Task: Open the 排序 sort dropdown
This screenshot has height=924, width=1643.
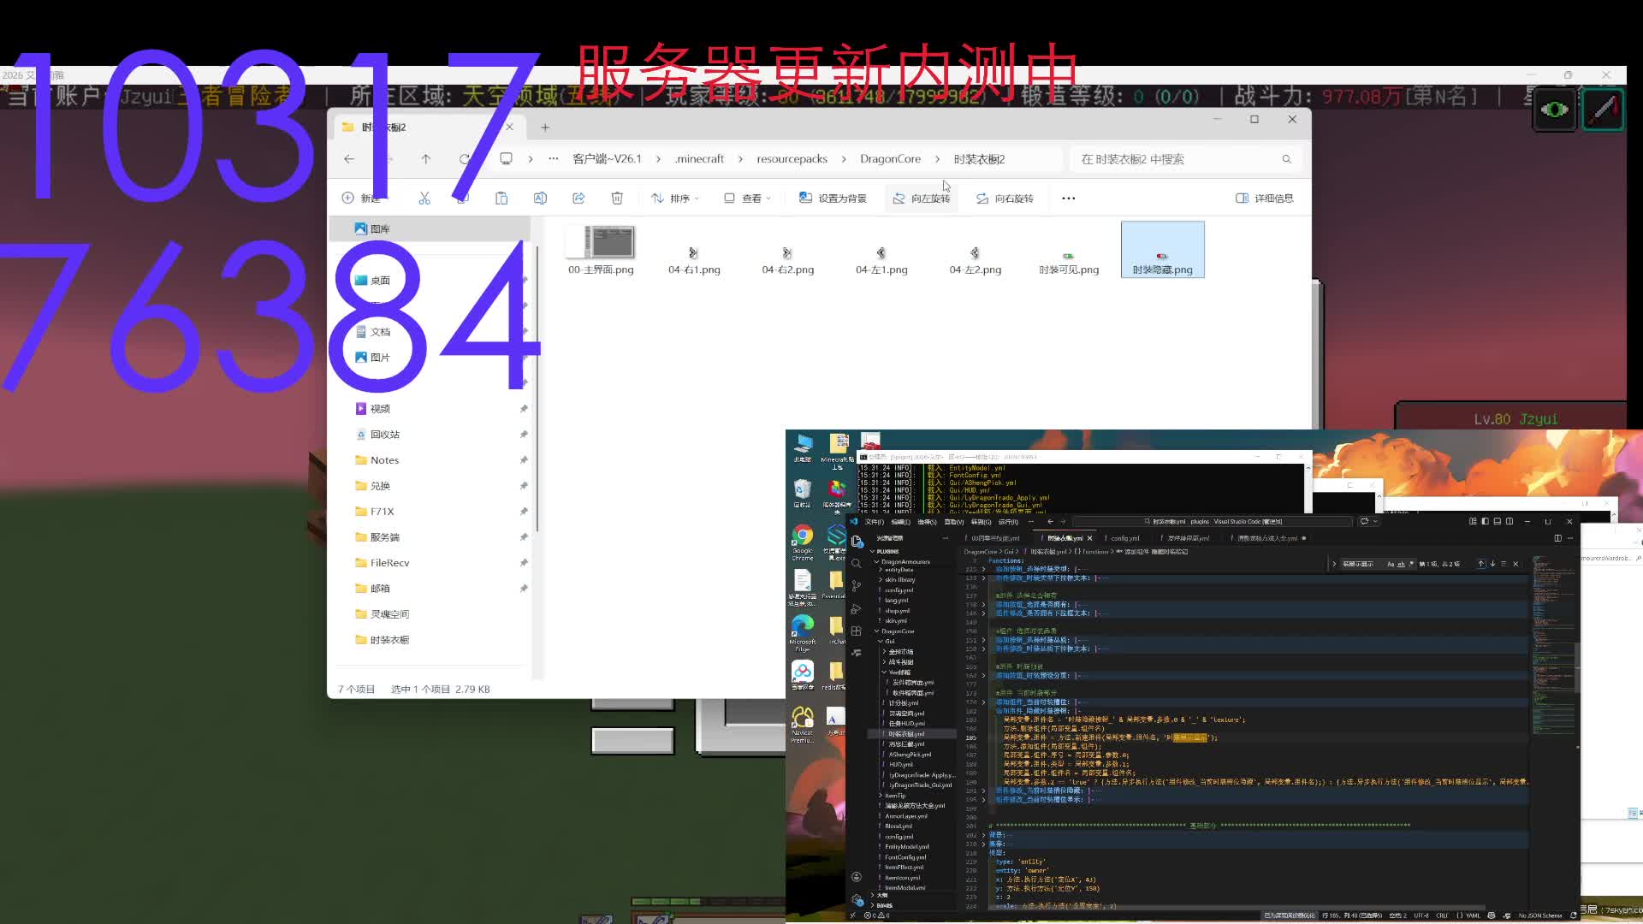Action: click(x=676, y=198)
